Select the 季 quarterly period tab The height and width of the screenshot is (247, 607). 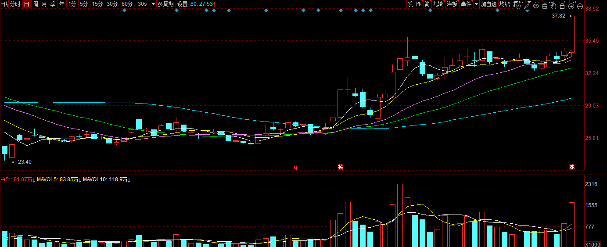(x=53, y=4)
